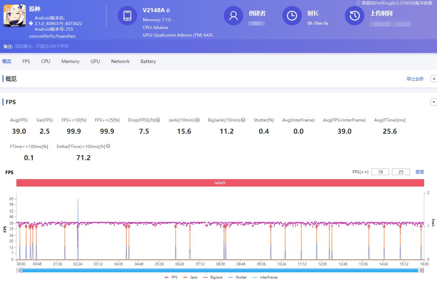437x281 pixels.
Task: Click help icon next to Drop(FPS)
Action: click(158, 120)
